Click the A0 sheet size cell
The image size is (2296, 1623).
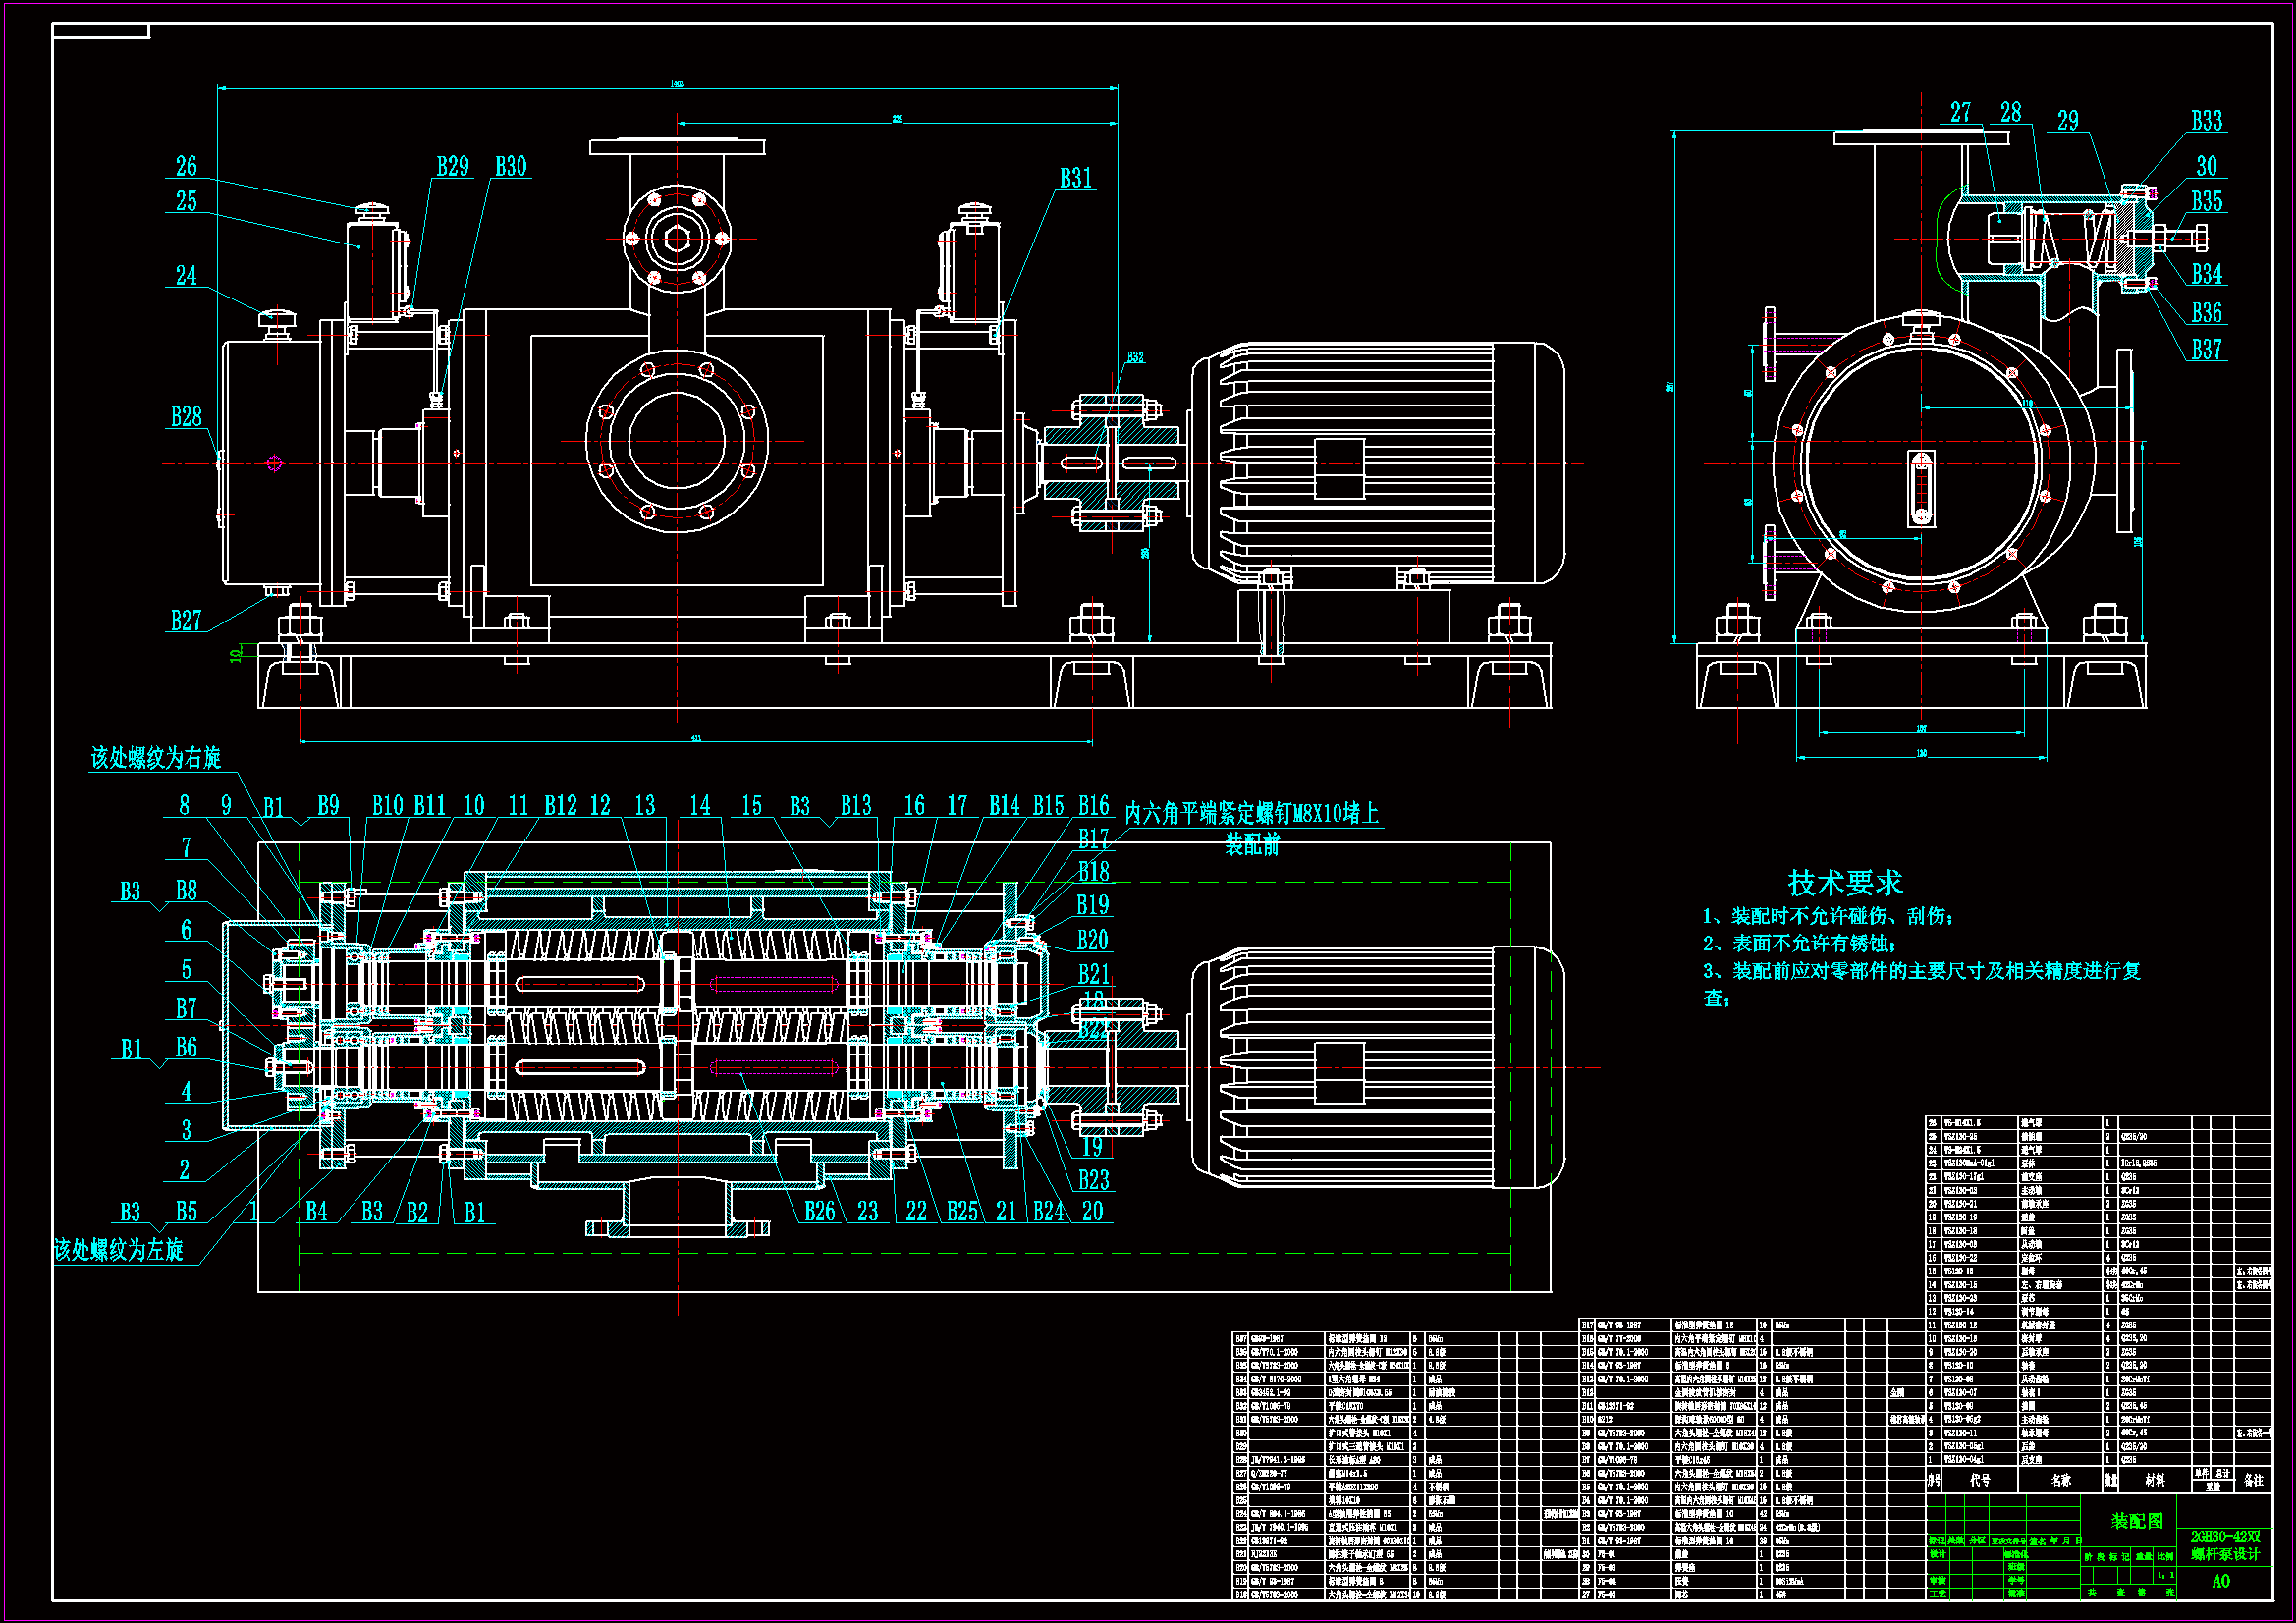pos(2220,1581)
